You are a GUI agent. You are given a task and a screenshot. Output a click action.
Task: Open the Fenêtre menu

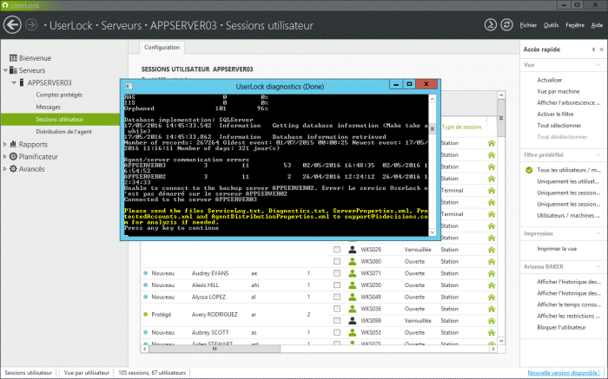[x=575, y=25]
